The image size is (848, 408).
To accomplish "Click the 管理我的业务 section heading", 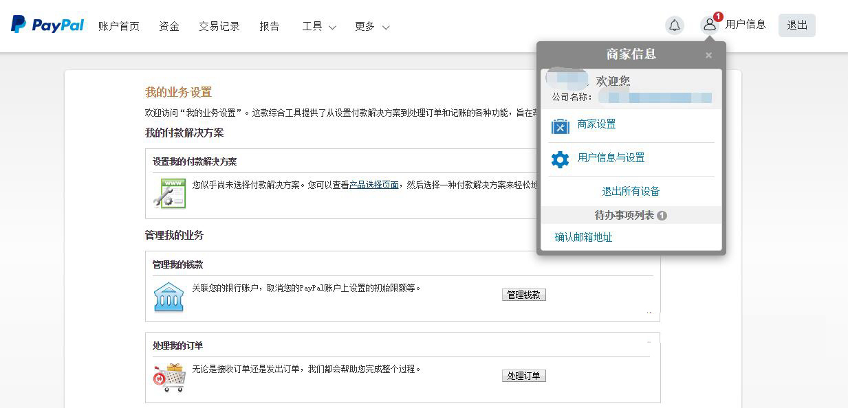I will tap(174, 235).
